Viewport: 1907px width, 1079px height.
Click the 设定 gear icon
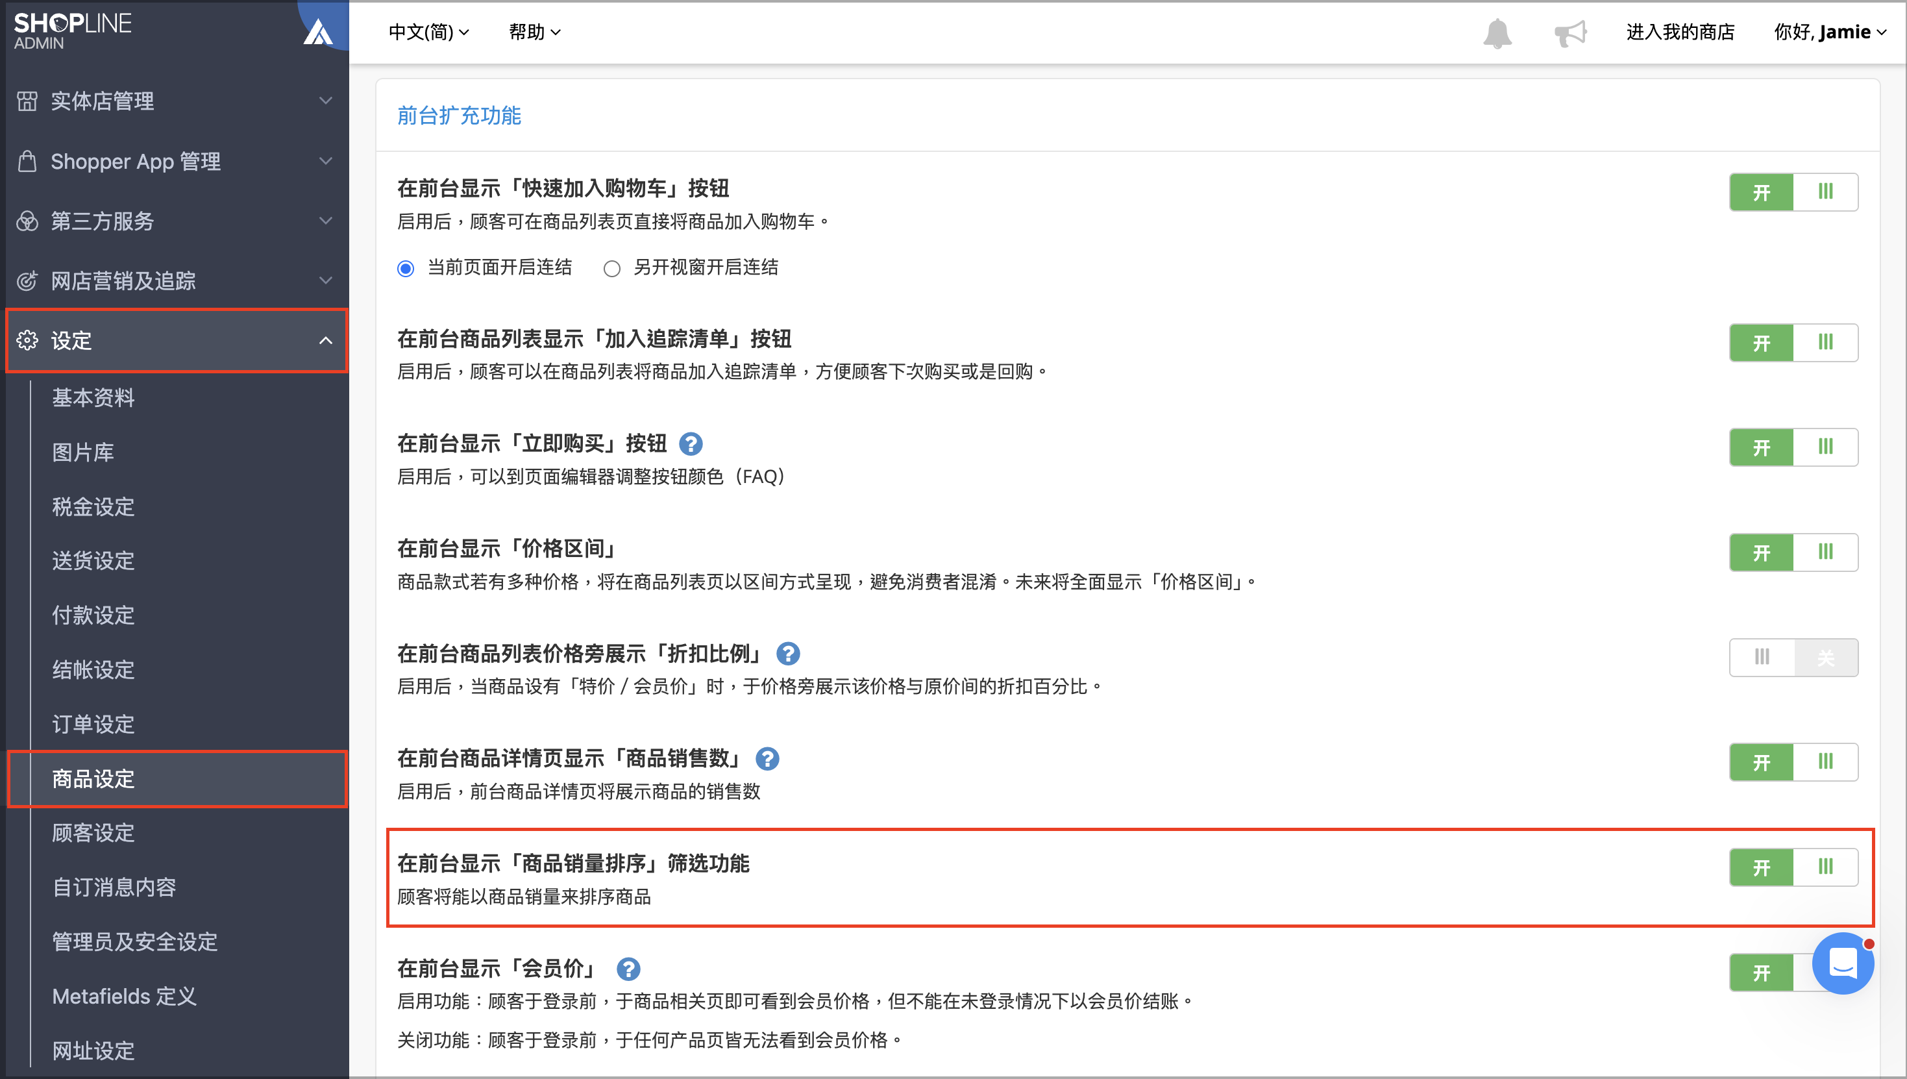[x=27, y=340]
